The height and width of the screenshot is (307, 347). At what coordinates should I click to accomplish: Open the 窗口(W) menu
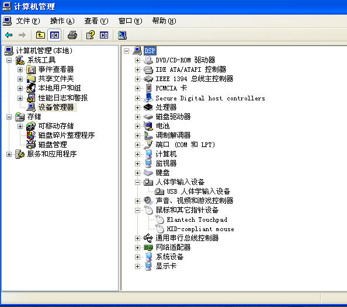[130, 21]
